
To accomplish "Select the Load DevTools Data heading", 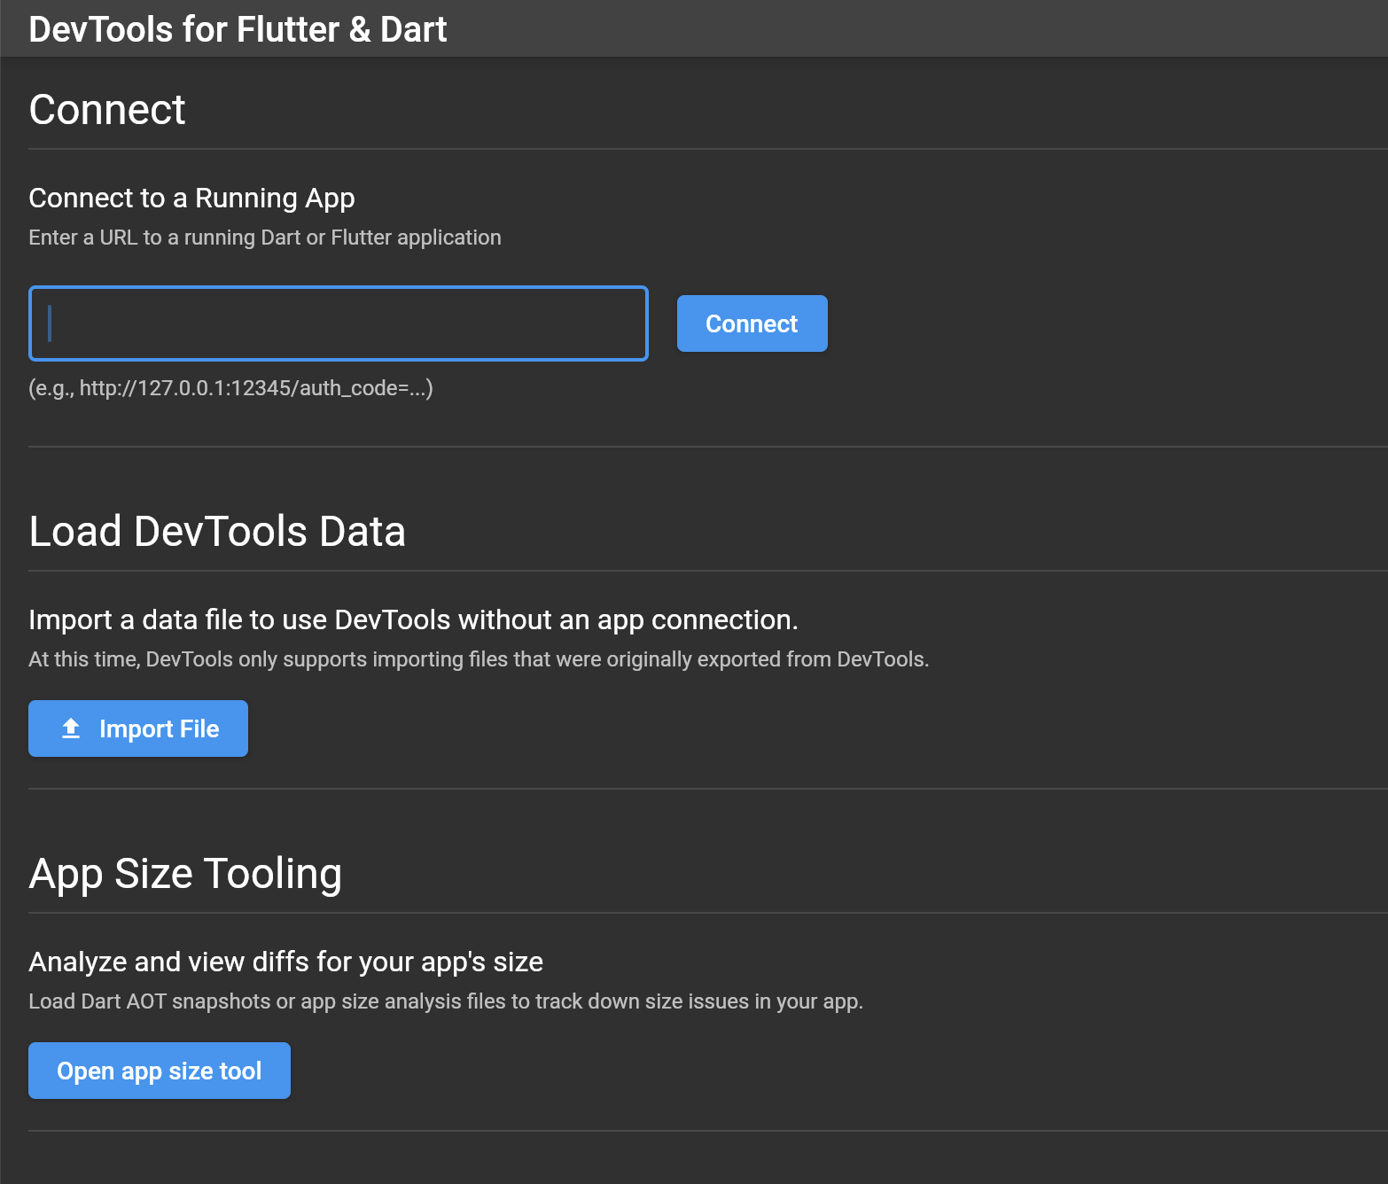I will click(x=217, y=531).
